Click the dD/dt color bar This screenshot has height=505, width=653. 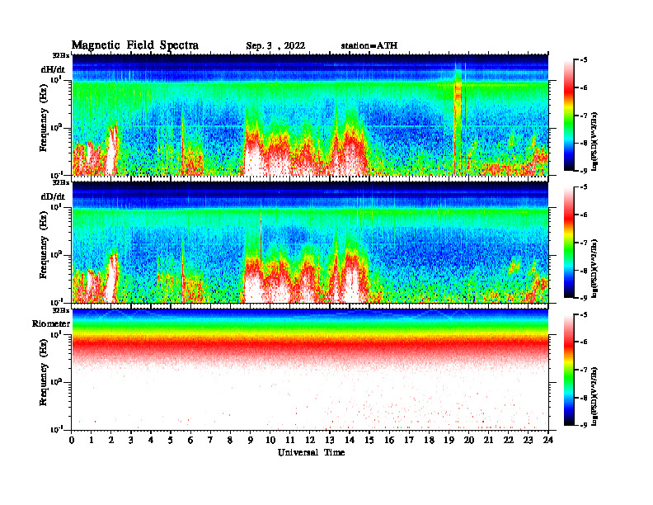coord(569,243)
